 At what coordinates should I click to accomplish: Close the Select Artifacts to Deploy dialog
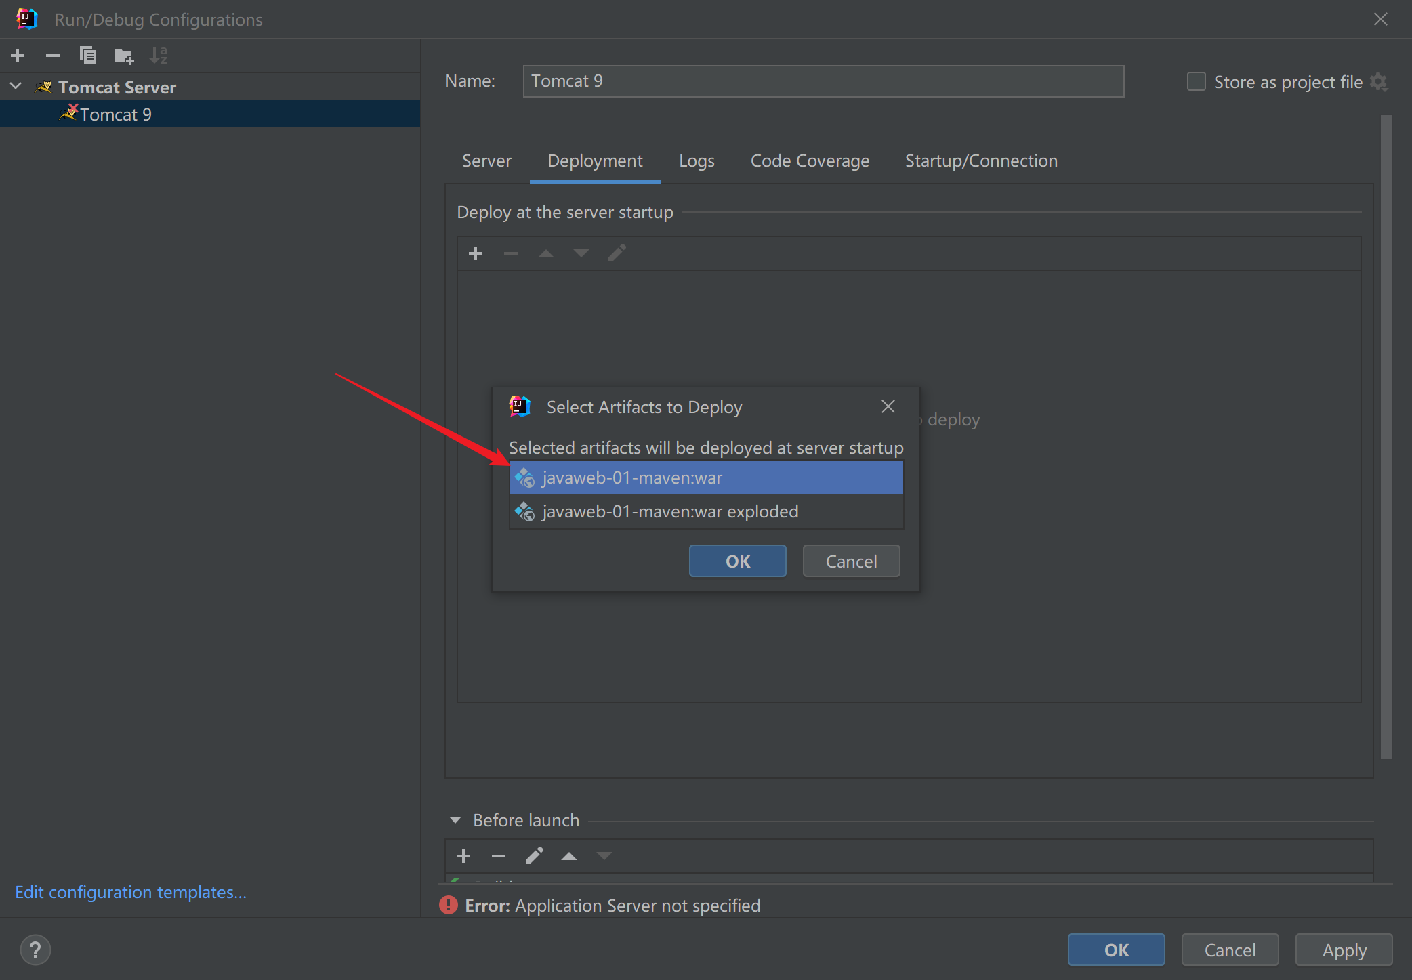tap(888, 406)
